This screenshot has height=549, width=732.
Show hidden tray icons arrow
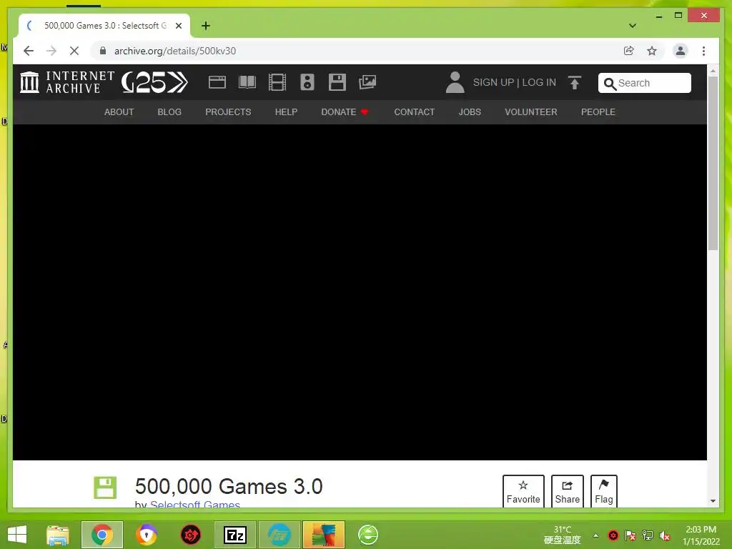pos(595,535)
